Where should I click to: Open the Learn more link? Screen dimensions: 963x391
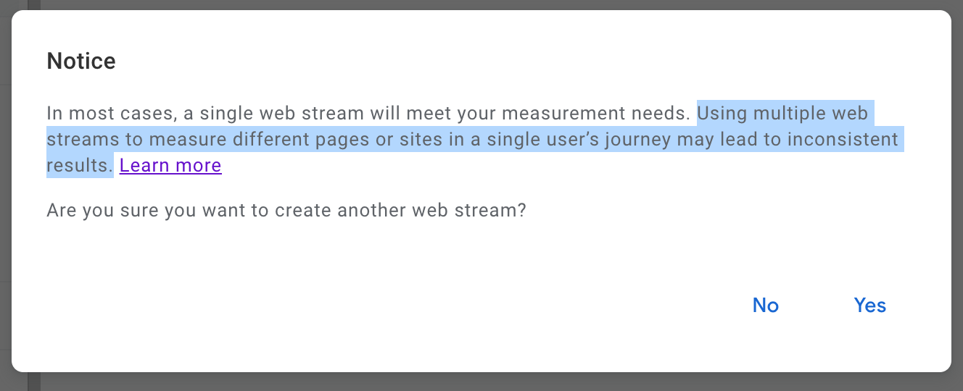(170, 166)
